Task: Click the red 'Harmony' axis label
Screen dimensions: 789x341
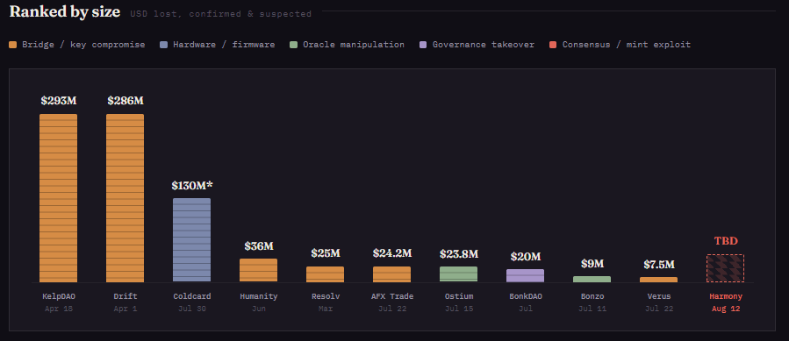Action: coord(726,296)
